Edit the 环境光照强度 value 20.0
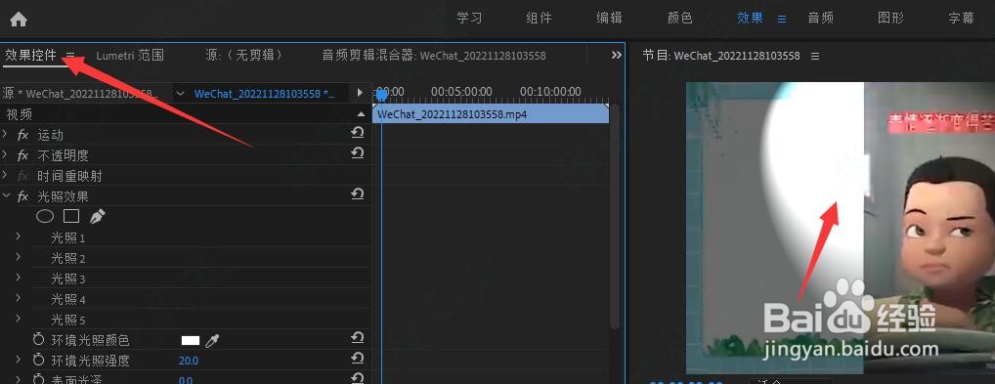Viewport: 995px width, 384px height. pyautogui.click(x=189, y=362)
